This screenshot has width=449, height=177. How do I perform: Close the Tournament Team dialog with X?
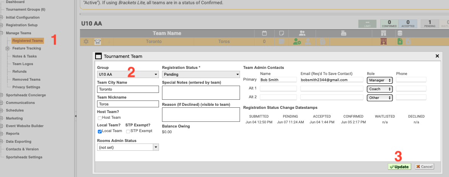pos(437,56)
